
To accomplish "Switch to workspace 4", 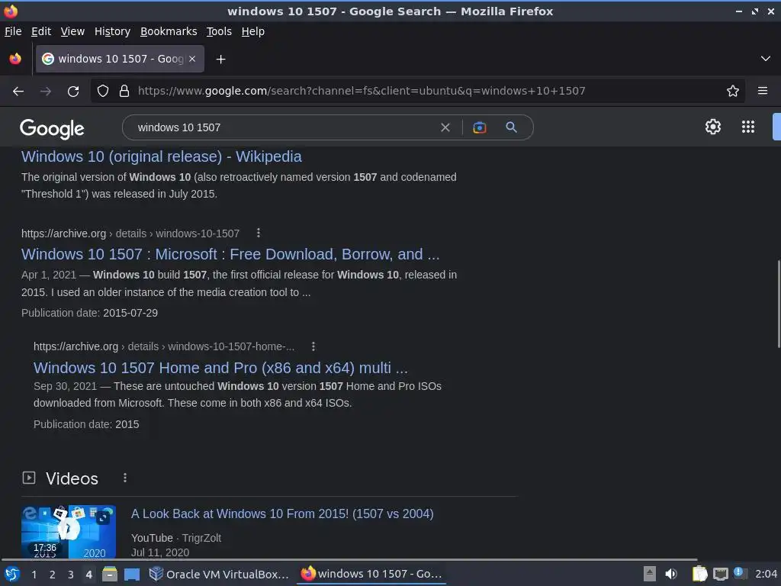I will click(88, 575).
